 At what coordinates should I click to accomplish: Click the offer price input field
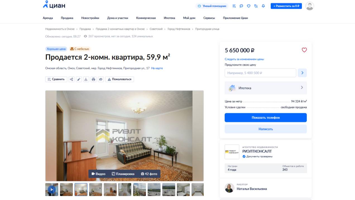(x=260, y=73)
